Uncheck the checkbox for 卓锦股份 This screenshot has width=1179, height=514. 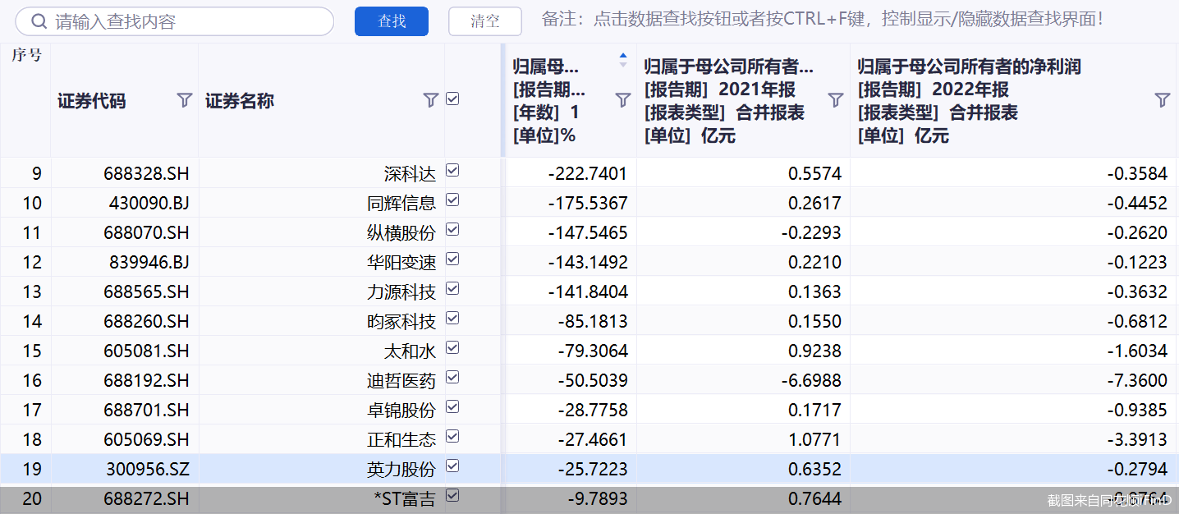[x=452, y=407]
